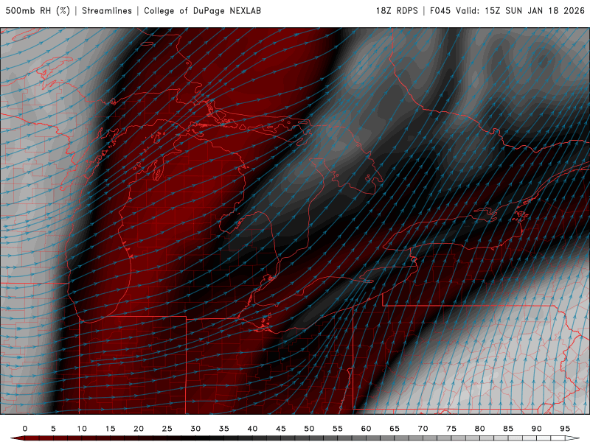Click the 'Valid: 15Z SUN JAN 18 2026' text
This screenshot has width=590, height=442.
click(521, 11)
